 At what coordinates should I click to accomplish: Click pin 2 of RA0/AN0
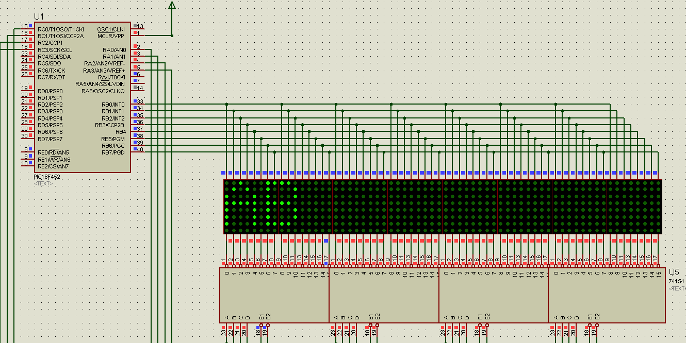(x=138, y=47)
